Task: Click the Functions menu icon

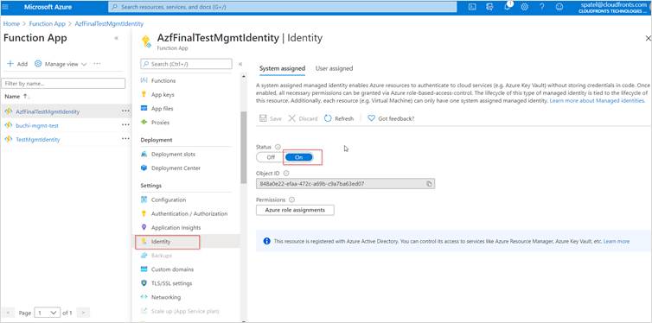Action: click(144, 80)
